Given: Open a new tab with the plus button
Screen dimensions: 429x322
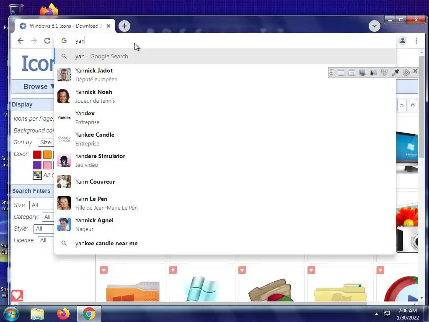Looking at the screenshot, I should coord(124,26).
